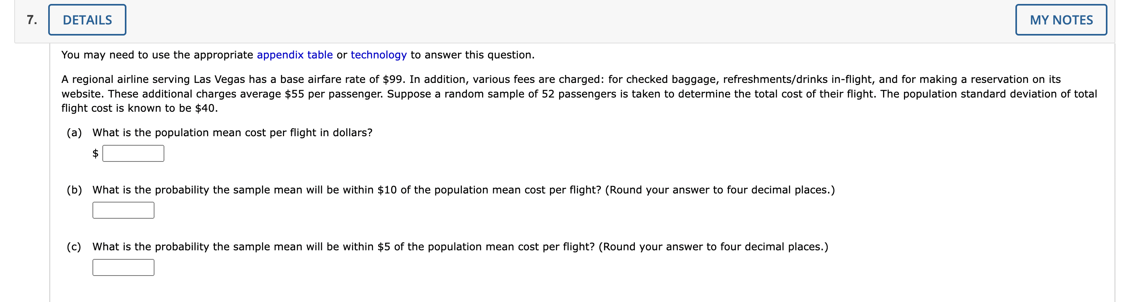Click the flight cost problem paragraph
The height and width of the screenshot is (302, 1128).
[569, 93]
